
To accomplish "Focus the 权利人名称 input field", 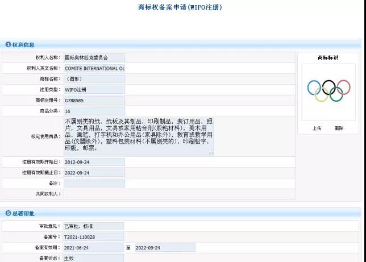I will [x=94, y=57].
